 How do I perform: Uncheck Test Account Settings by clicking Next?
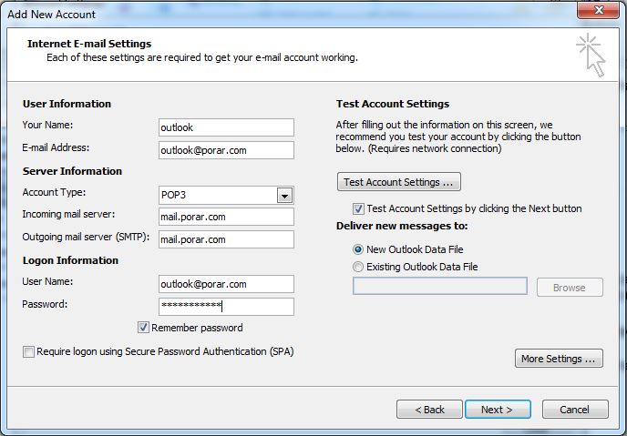pos(358,208)
